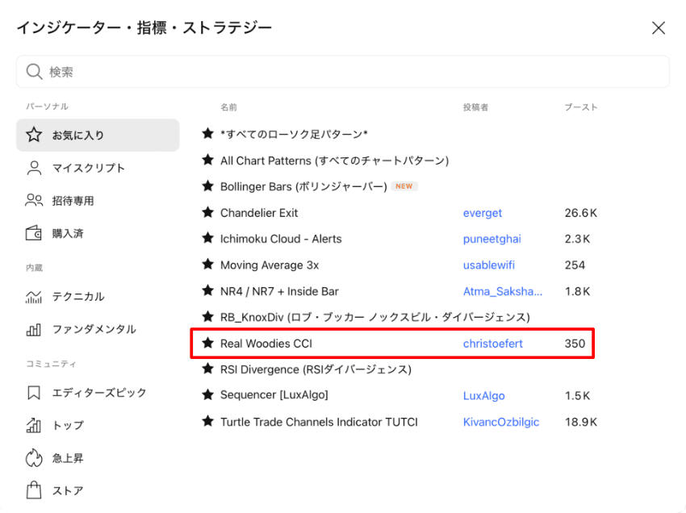Click the NEW badge on Bollinger Bars

coord(404,186)
